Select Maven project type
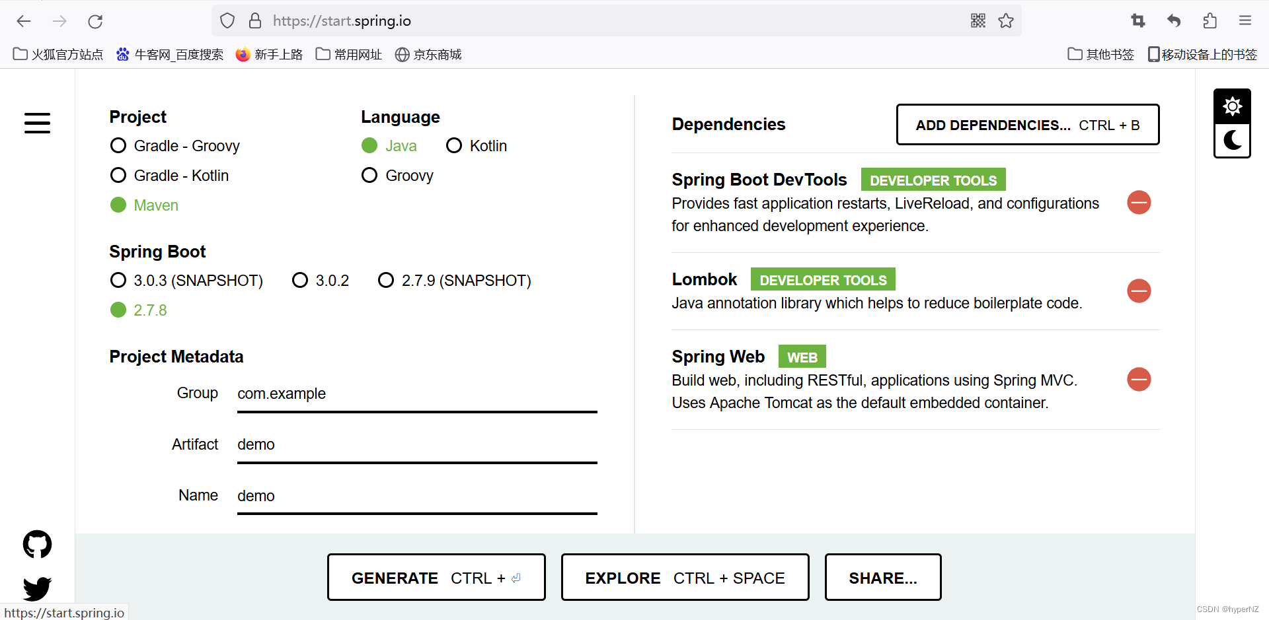Screen dimensions: 1269x620 pyautogui.click(x=145, y=205)
